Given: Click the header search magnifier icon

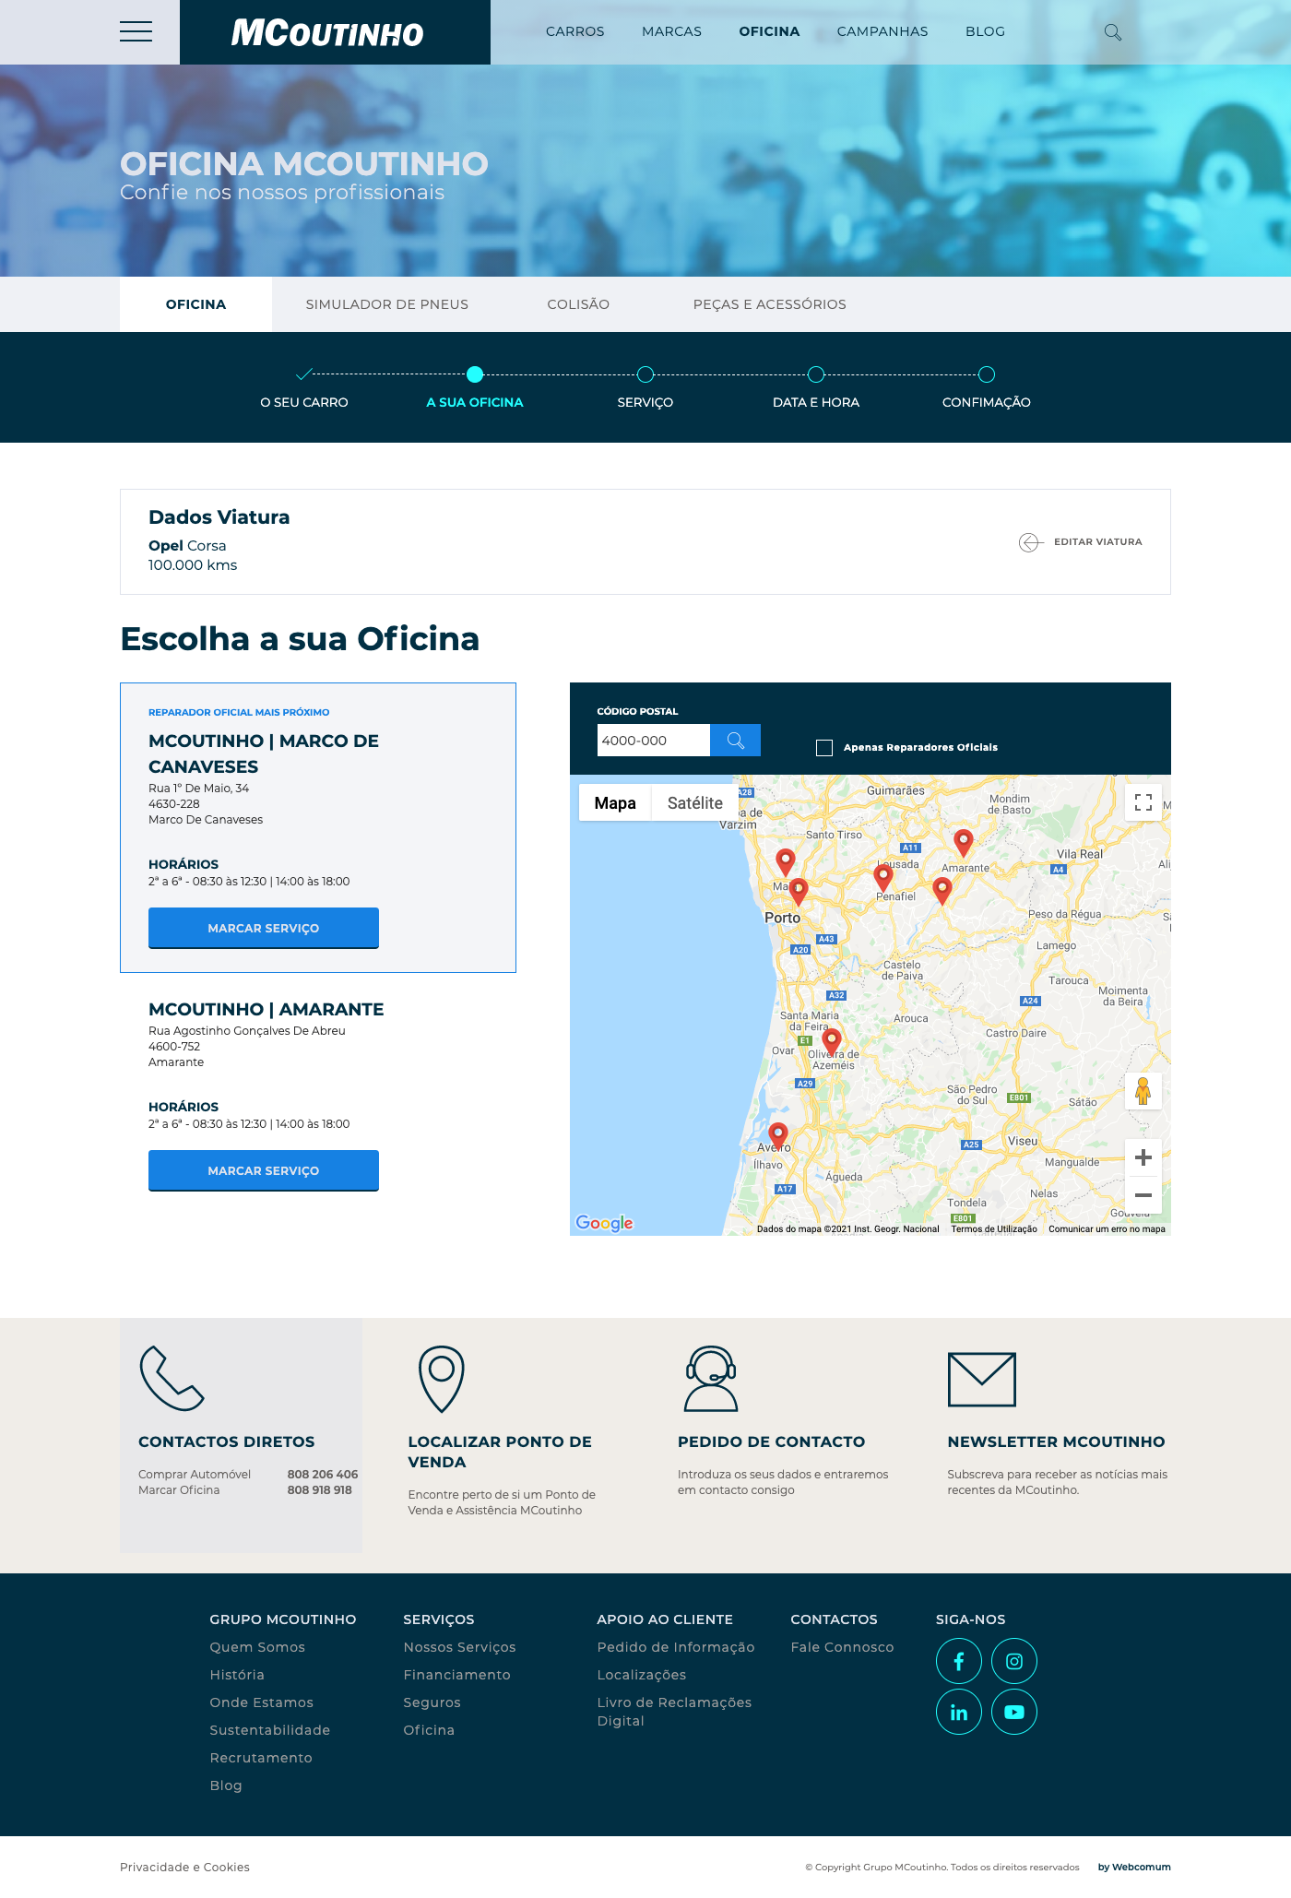Looking at the screenshot, I should tap(1113, 32).
